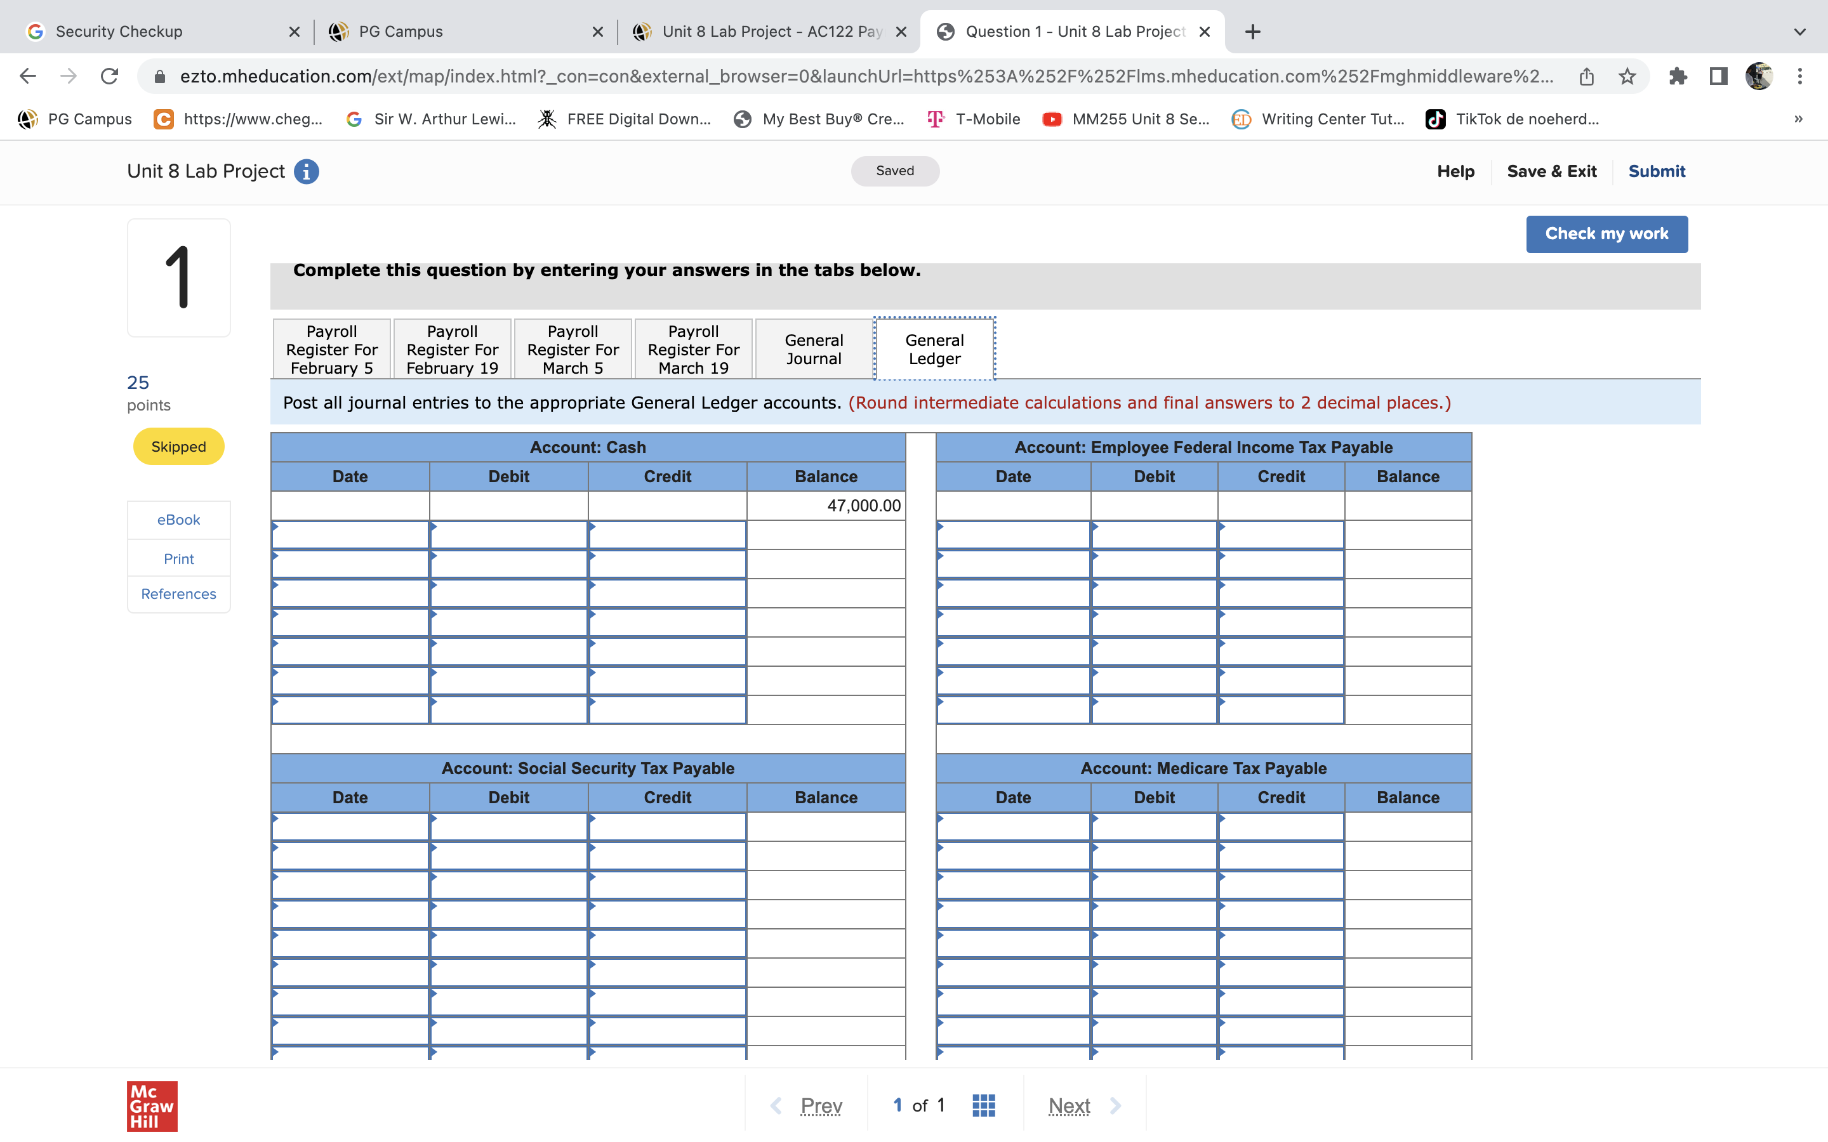Open the Chrome extensions puzzle icon
Viewport: 1828px width, 1142px height.
tap(1678, 76)
